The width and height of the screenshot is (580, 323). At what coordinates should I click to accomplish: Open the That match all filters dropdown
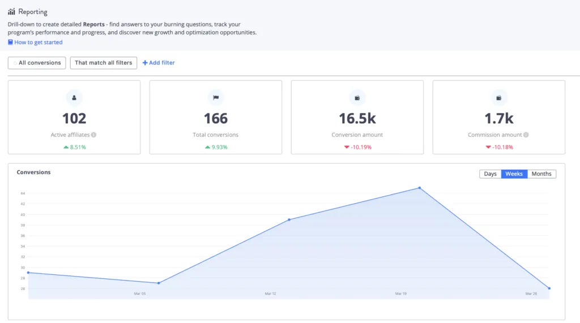[x=104, y=63]
